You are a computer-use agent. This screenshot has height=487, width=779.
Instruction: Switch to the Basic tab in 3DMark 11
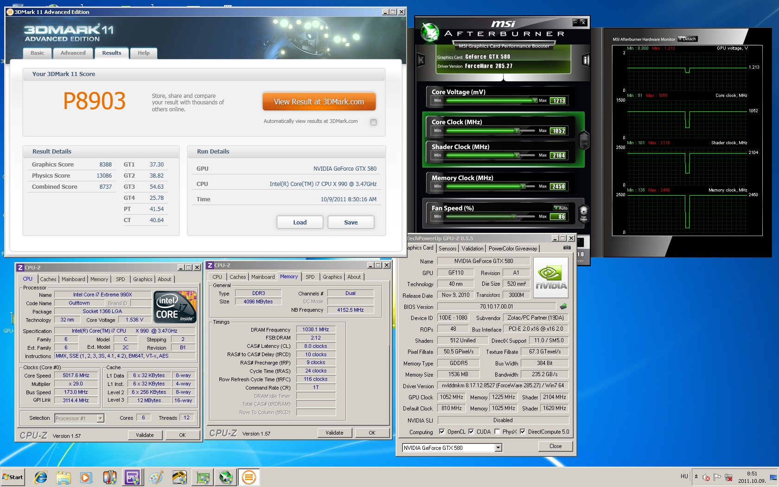tap(37, 53)
